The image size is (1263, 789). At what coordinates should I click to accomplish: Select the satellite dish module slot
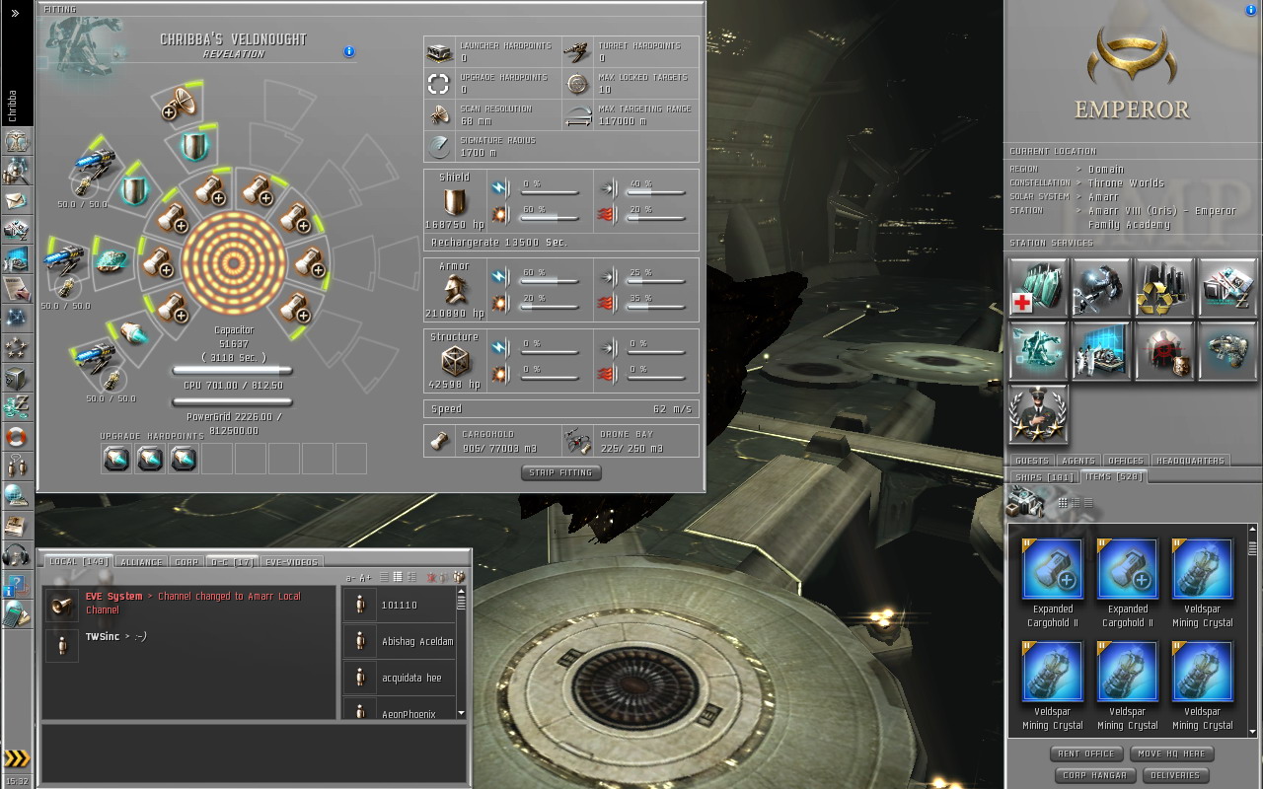[181, 104]
